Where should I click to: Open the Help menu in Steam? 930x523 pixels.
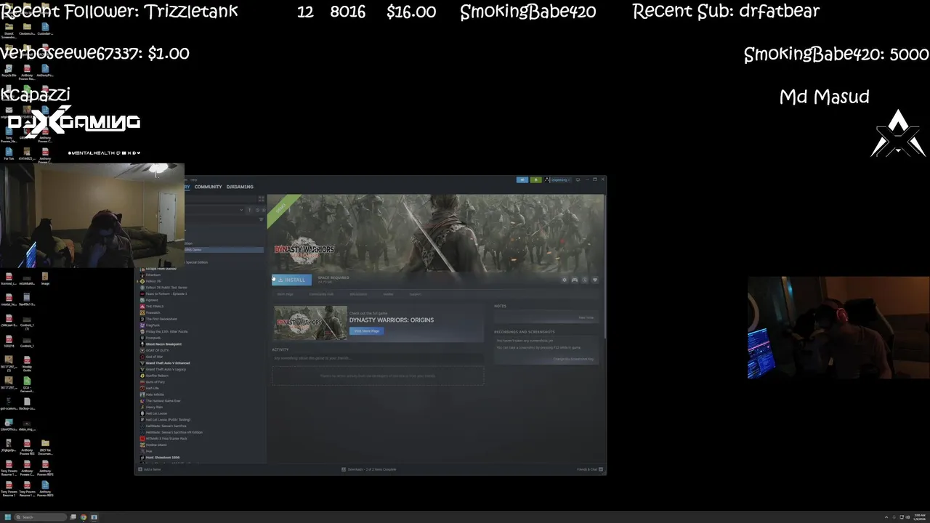click(194, 179)
